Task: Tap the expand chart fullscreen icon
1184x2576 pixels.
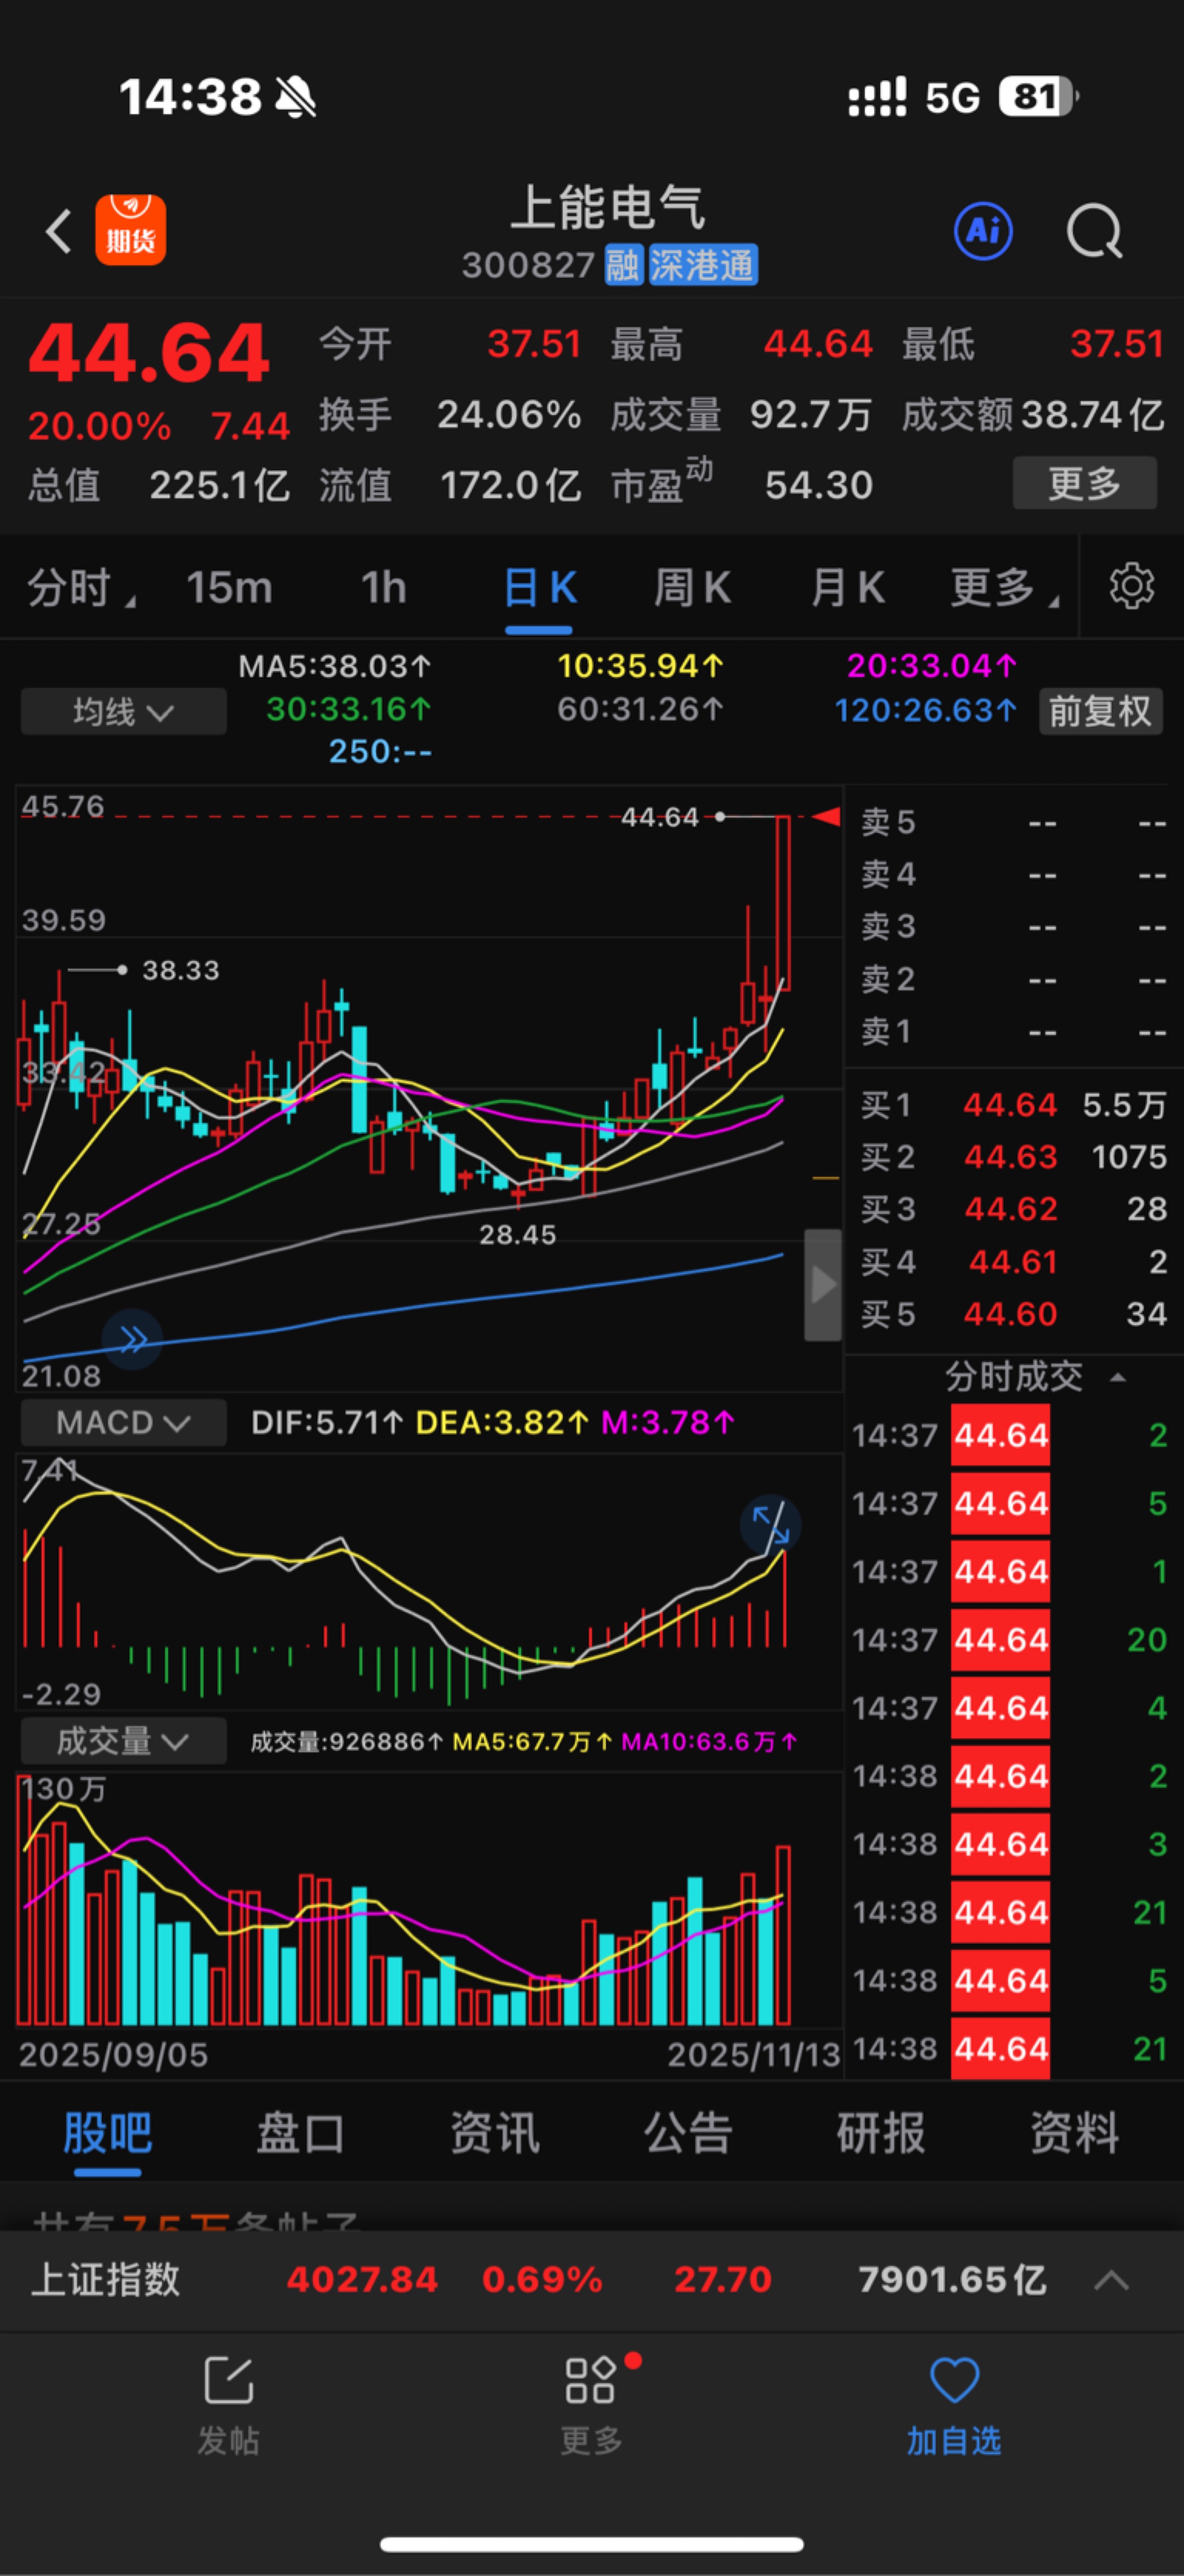Action: [770, 1523]
